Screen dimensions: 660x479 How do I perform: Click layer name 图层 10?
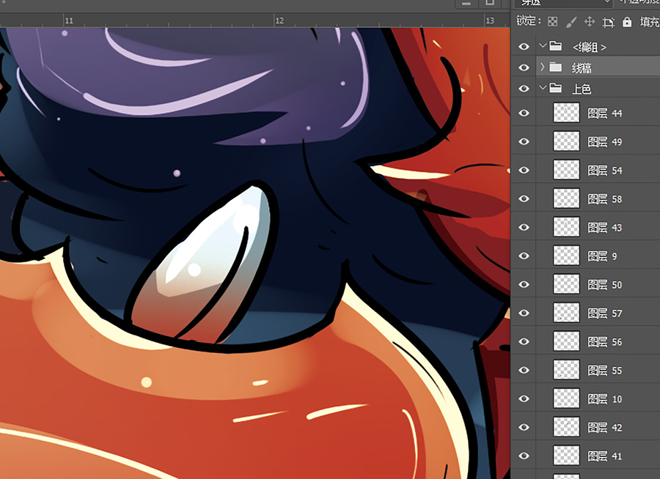(x=605, y=399)
